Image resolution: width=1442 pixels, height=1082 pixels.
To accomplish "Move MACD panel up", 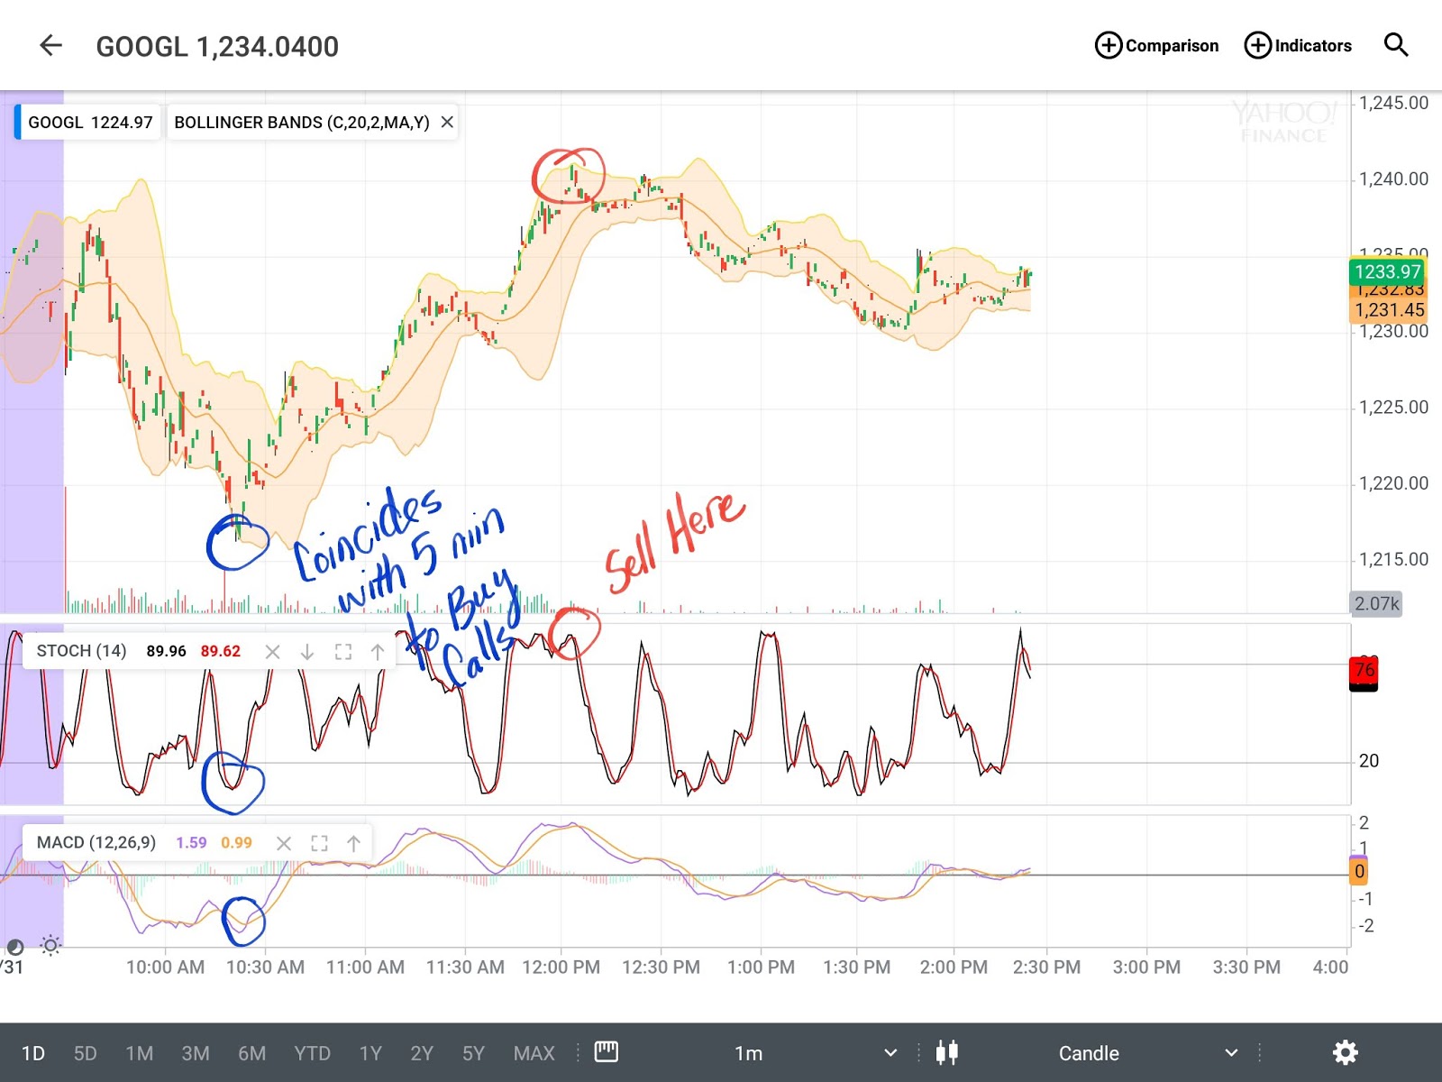I will pos(354,843).
